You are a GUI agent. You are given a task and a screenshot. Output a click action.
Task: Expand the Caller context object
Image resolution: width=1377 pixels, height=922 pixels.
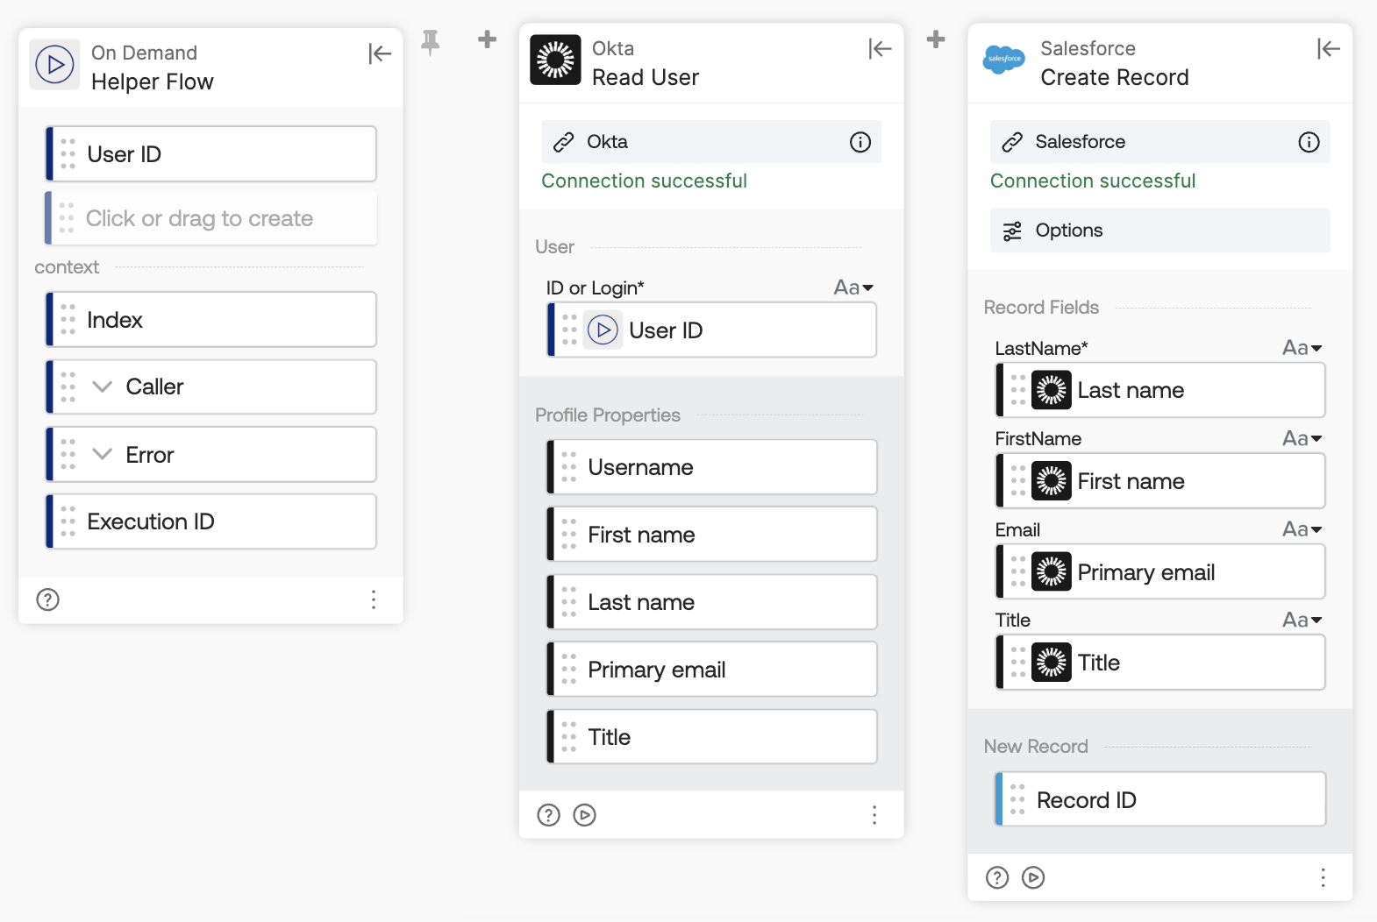pos(103,387)
